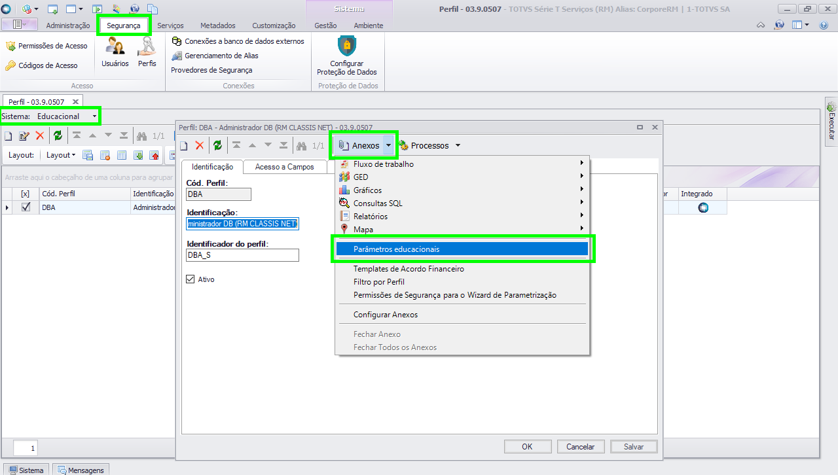Click the copy documents icon in top toolbar
This screenshot has width=838, height=475.
pos(152,9)
